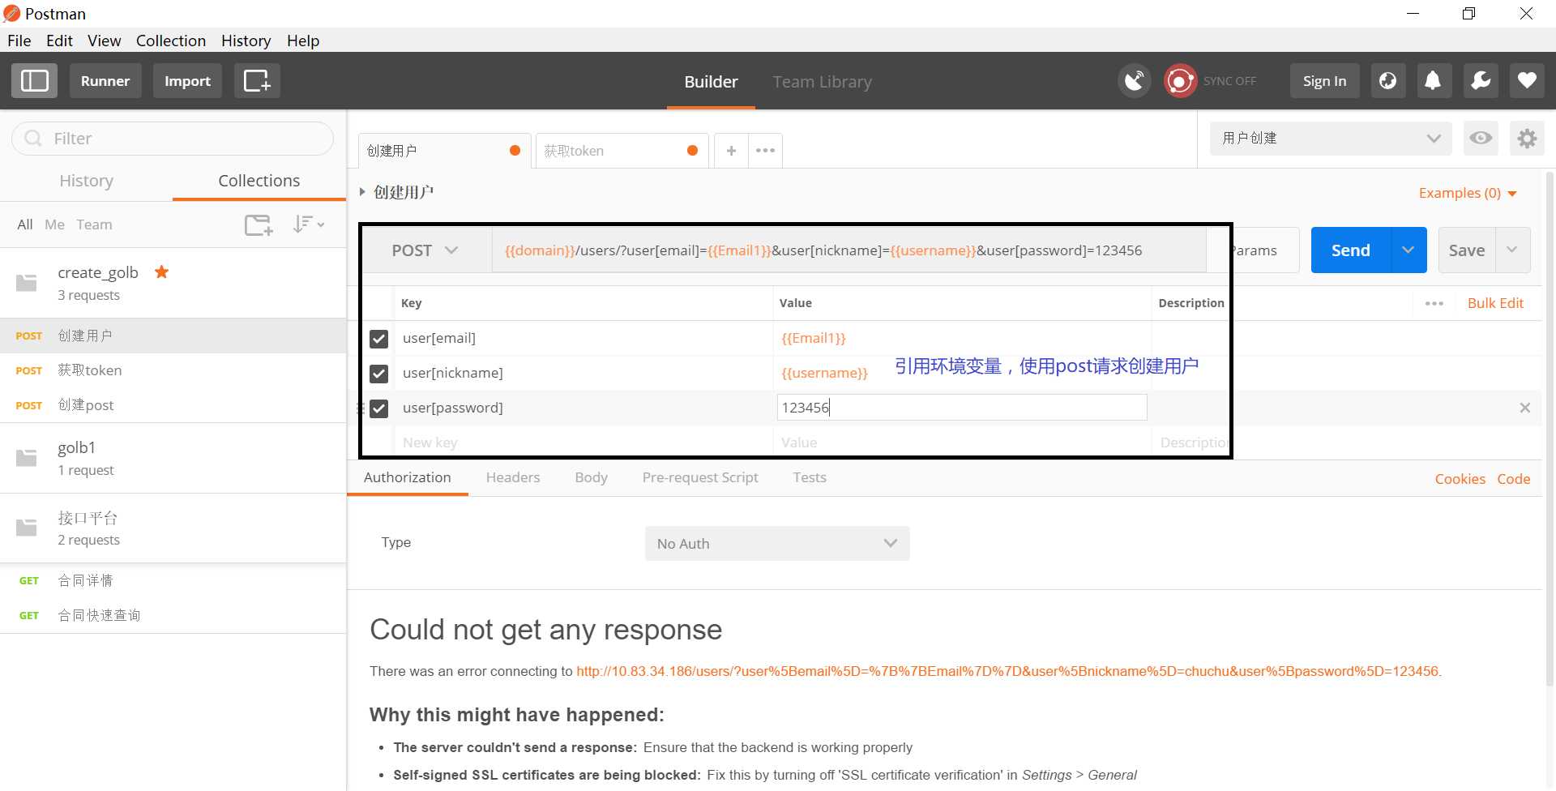Switch to the Builder tab
This screenshot has width=1556, height=791.
click(x=711, y=82)
